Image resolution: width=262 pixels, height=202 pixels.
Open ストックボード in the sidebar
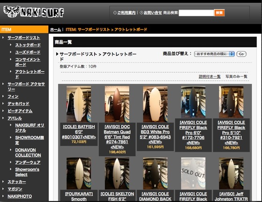tap(28, 45)
